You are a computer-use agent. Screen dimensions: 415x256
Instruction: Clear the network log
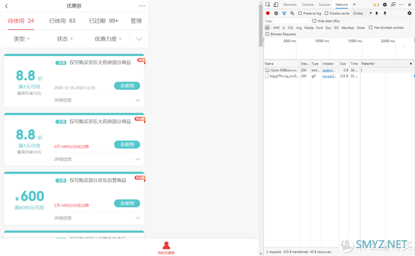276,13
